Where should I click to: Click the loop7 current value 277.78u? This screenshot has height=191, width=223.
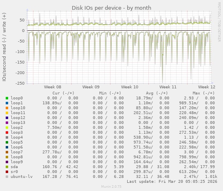point(51,152)
